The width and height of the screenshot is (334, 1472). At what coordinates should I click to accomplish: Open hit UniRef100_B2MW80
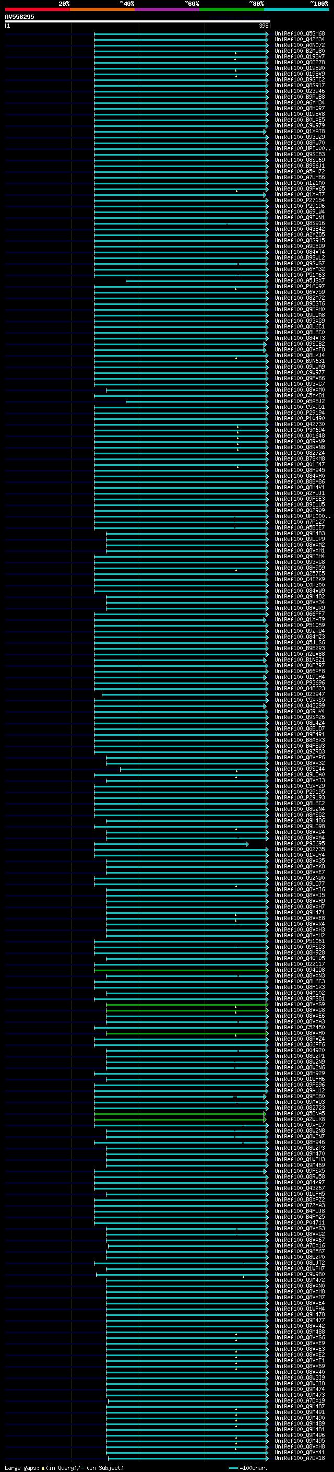pyautogui.click(x=300, y=51)
